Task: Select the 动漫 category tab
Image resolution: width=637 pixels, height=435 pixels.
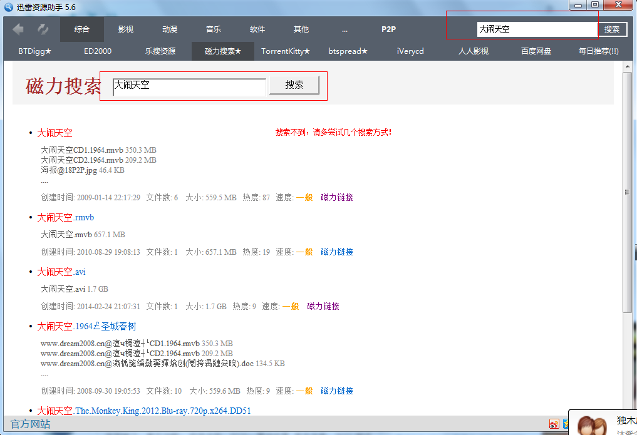Action: [169, 29]
